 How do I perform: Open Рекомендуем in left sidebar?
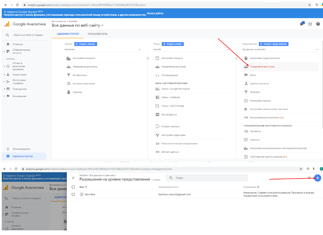[x=21, y=149]
